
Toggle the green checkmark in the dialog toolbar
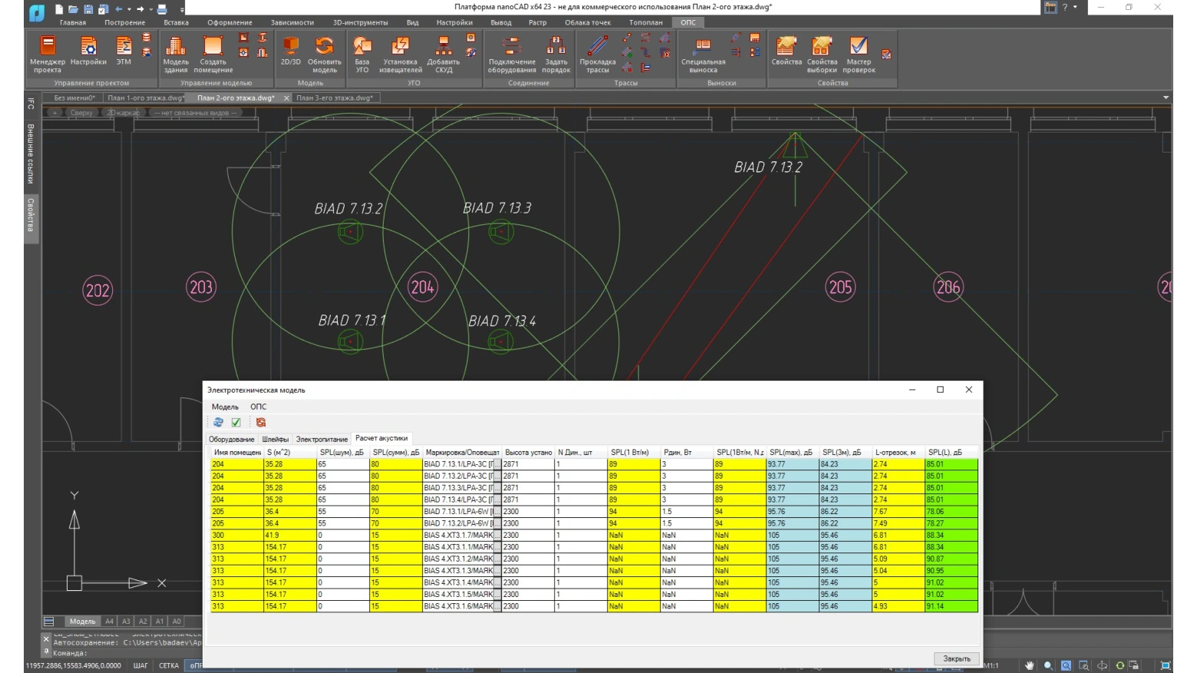236,423
